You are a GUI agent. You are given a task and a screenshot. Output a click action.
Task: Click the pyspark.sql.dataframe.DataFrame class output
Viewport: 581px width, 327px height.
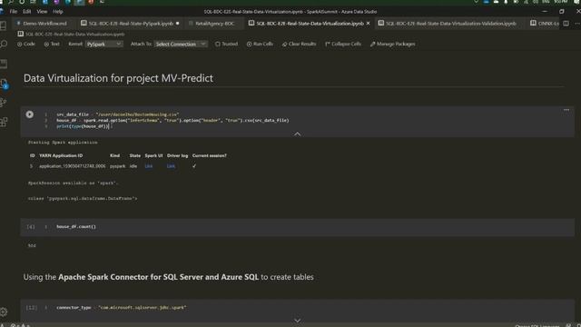tap(83, 199)
